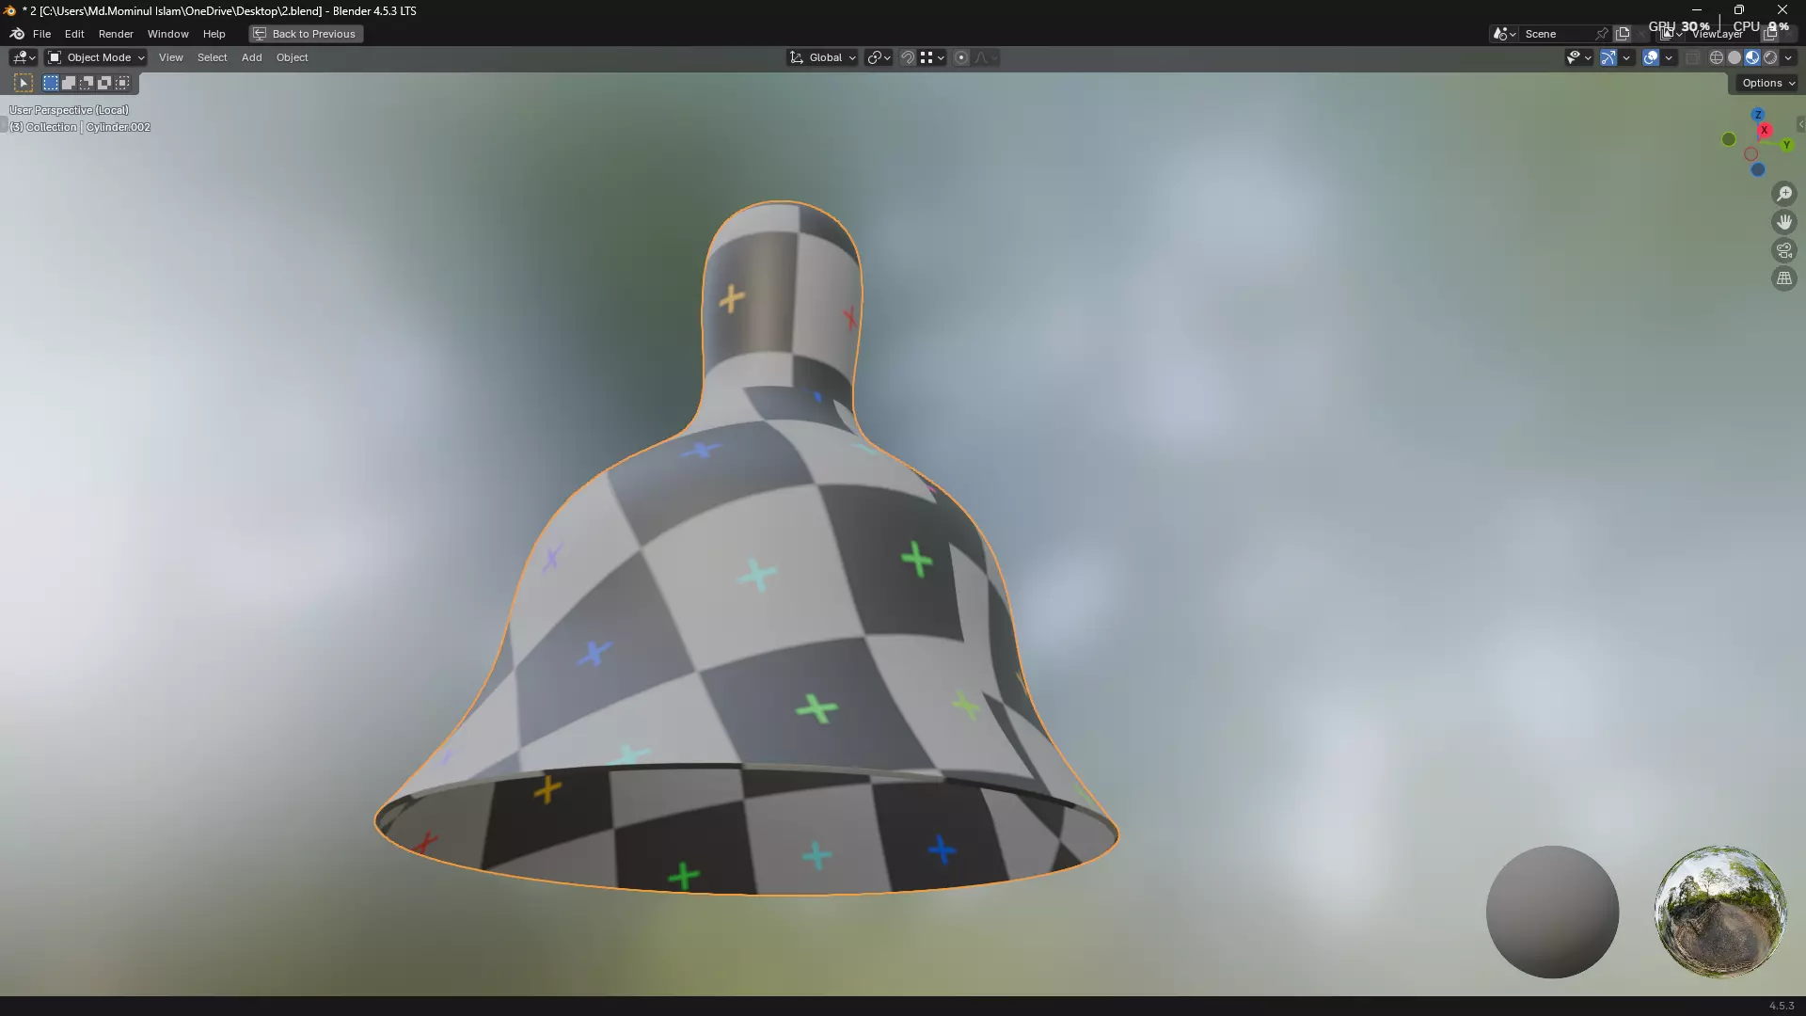Open the proportional editing falloff dropdown
The height and width of the screenshot is (1016, 1806).
[x=986, y=57]
